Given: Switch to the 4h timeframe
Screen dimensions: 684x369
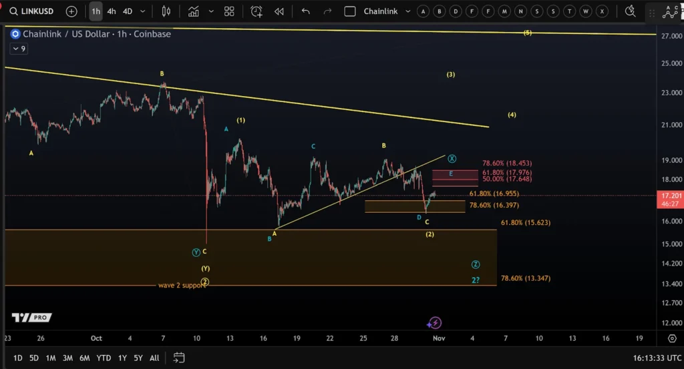Looking at the screenshot, I should [112, 11].
